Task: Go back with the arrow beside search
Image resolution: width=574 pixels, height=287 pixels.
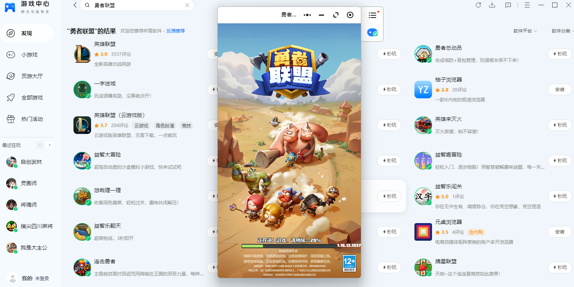Action: (x=75, y=5)
